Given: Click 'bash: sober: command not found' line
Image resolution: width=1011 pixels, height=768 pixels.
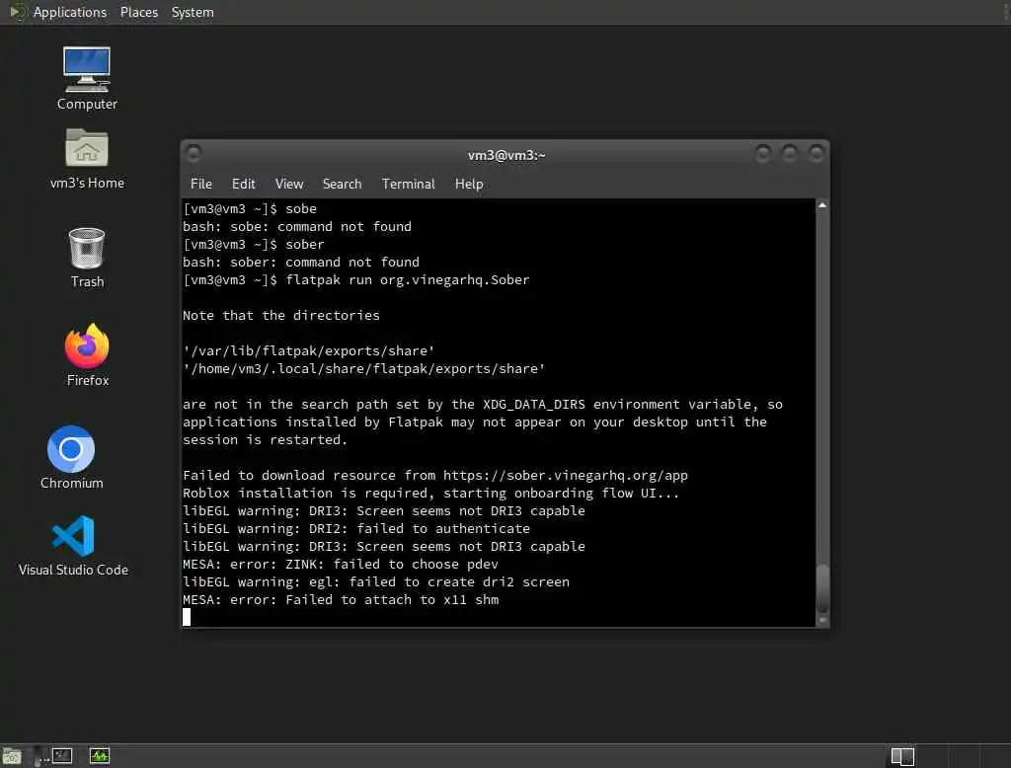Looking at the screenshot, I should (300, 262).
